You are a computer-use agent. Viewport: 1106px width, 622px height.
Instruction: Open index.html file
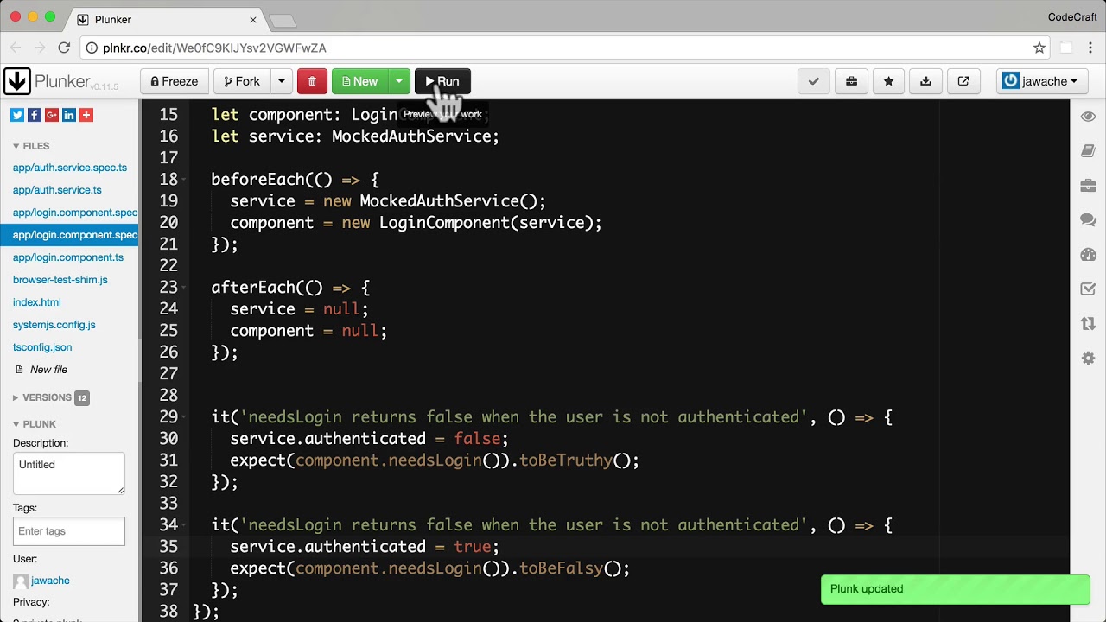[x=37, y=302]
